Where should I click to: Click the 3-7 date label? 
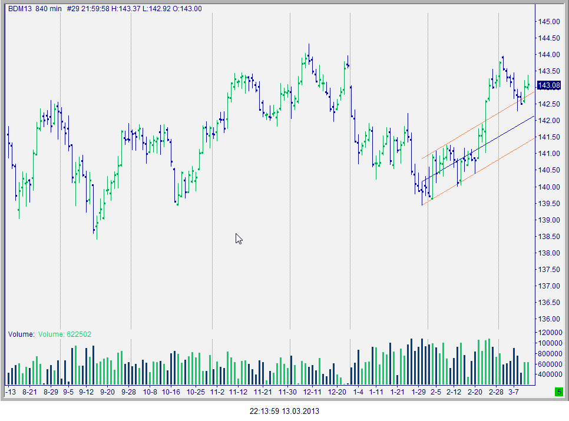click(x=514, y=392)
